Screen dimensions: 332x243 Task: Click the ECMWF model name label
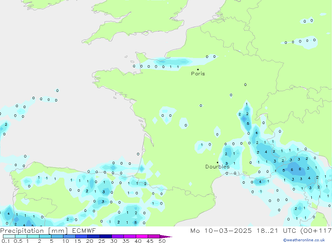click(x=84, y=230)
